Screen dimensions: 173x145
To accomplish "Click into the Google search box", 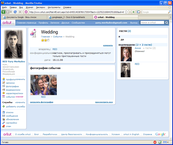I will pyautogui.click(x=155, y=12).
